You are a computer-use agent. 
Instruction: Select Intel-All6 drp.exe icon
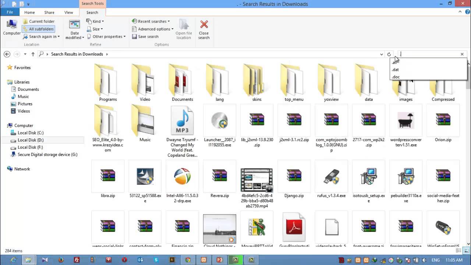pyautogui.click(x=182, y=176)
